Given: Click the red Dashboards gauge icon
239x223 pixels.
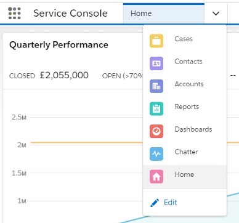Looking at the screenshot, I should (x=156, y=131).
